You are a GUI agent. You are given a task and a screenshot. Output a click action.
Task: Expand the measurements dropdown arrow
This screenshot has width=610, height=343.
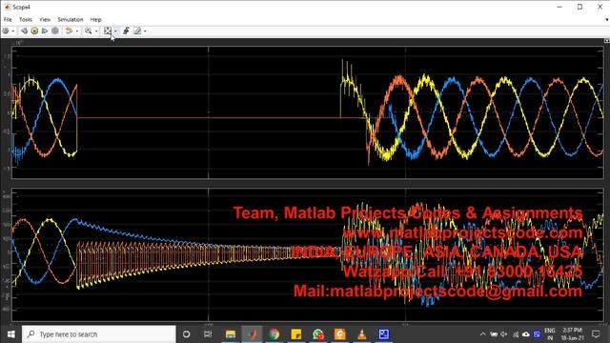(x=145, y=31)
